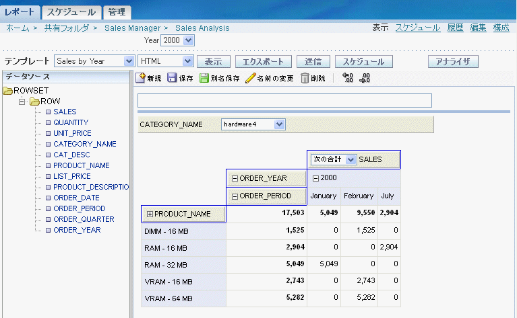
Task: Open the HTML output format dropdown
Action: pyautogui.click(x=187, y=61)
